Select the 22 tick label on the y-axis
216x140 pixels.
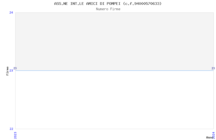pyautogui.click(x=11, y=129)
